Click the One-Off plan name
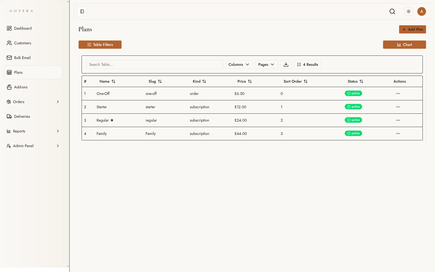Viewport: 435px width, 272px height. tap(103, 94)
